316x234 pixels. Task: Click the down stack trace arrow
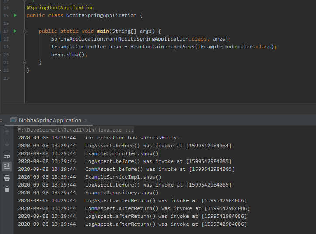click(7, 144)
